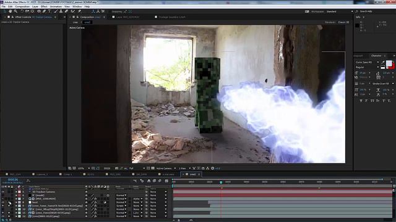Click the Graph Editor icon in timeline

tap(166, 181)
